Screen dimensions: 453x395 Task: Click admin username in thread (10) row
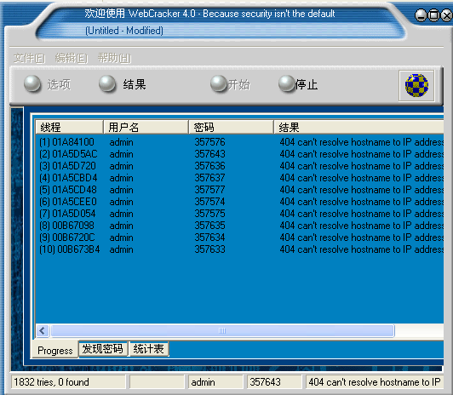121,249
